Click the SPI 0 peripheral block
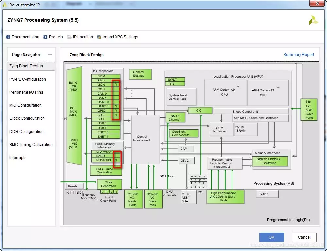Image resolution: width=327 pixels, height=251 pixels. point(106,76)
